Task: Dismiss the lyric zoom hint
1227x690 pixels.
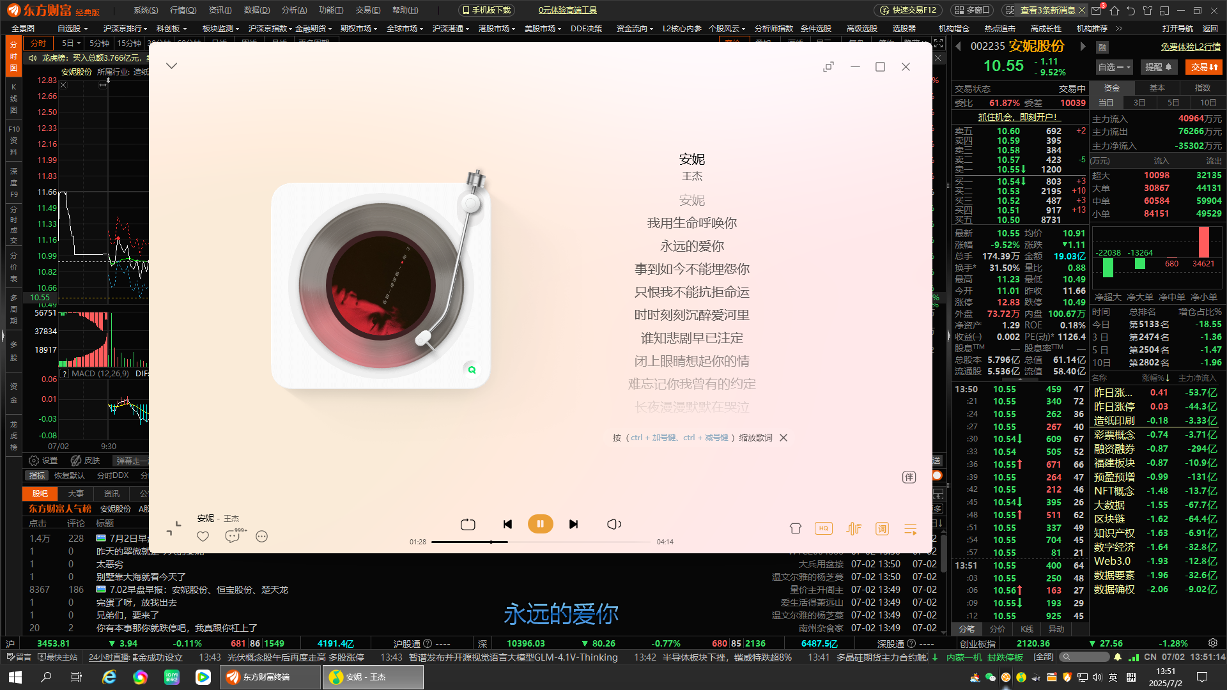Action: [x=783, y=438]
